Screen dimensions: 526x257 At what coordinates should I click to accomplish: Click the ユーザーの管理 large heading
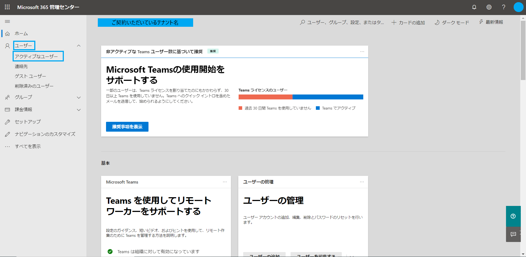point(273,200)
